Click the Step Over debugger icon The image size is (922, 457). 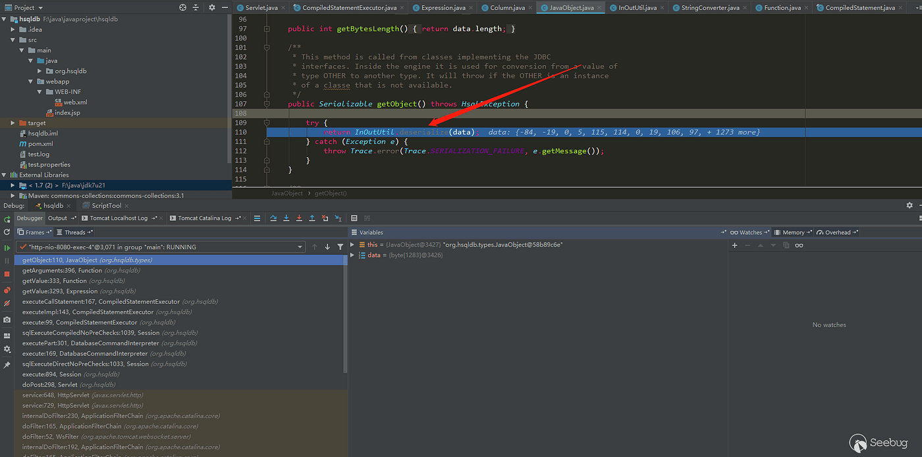[273, 218]
